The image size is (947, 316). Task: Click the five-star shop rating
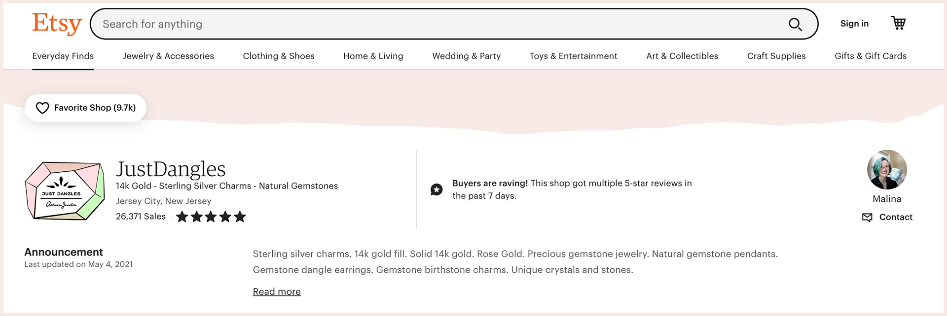pyautogui.click(x=211, y=217)
